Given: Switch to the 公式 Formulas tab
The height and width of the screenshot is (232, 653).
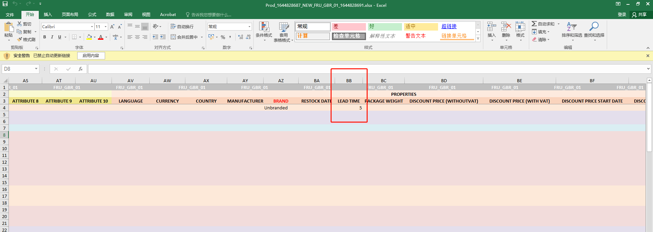Looking at the screenshot, I should click(92, 15).
